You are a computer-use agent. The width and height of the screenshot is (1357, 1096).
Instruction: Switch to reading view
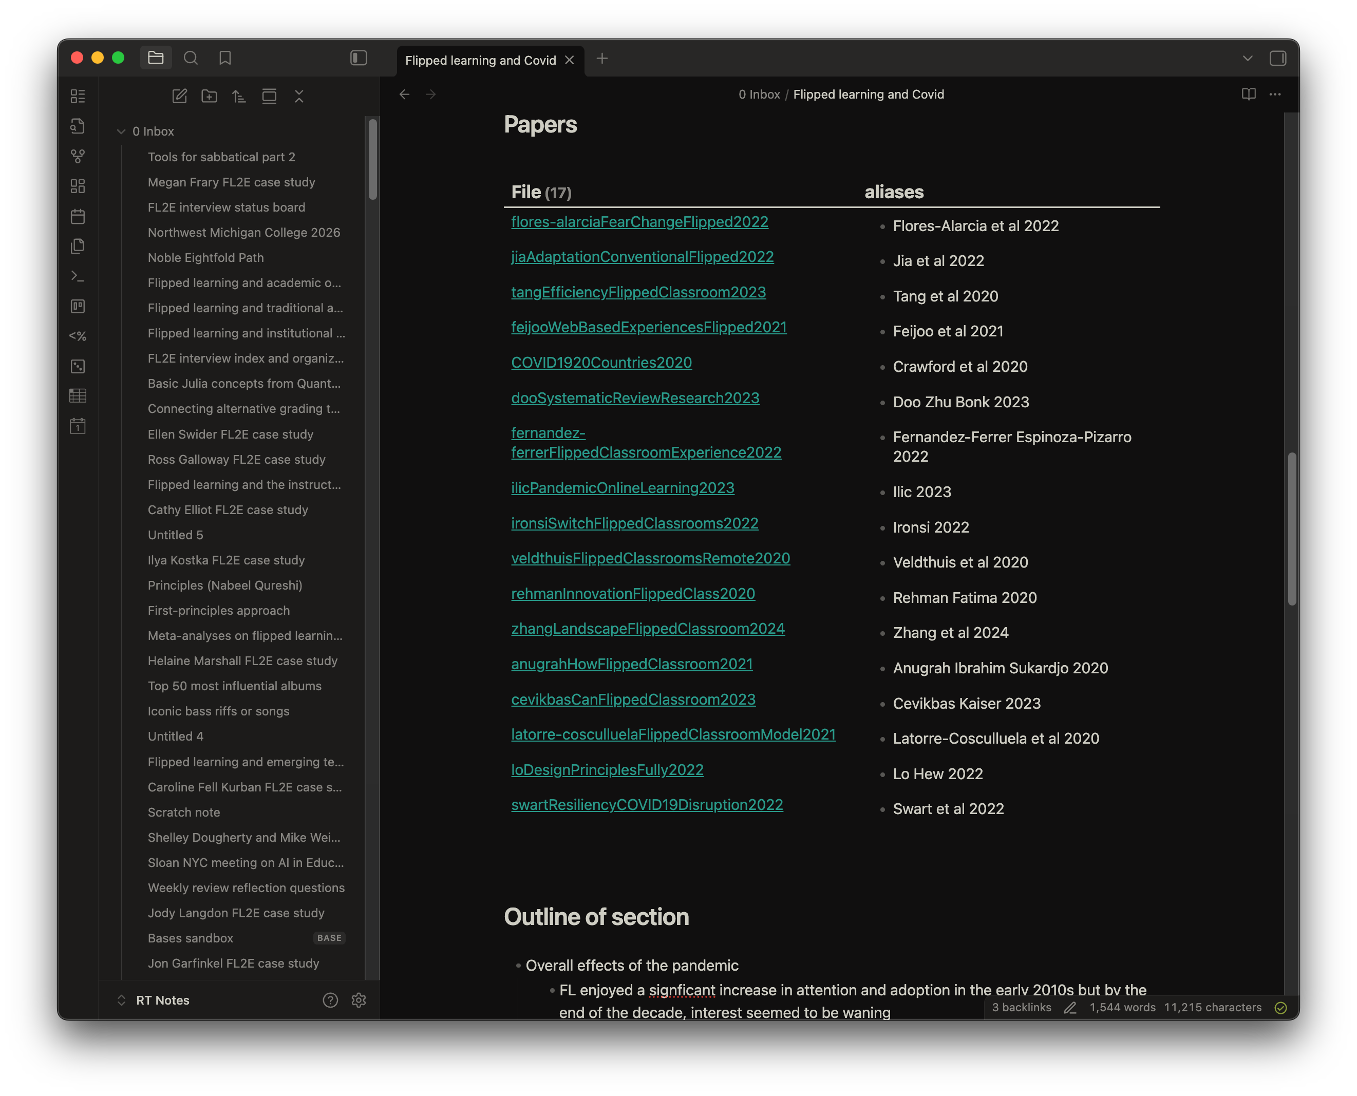(x=1249, y=94)
